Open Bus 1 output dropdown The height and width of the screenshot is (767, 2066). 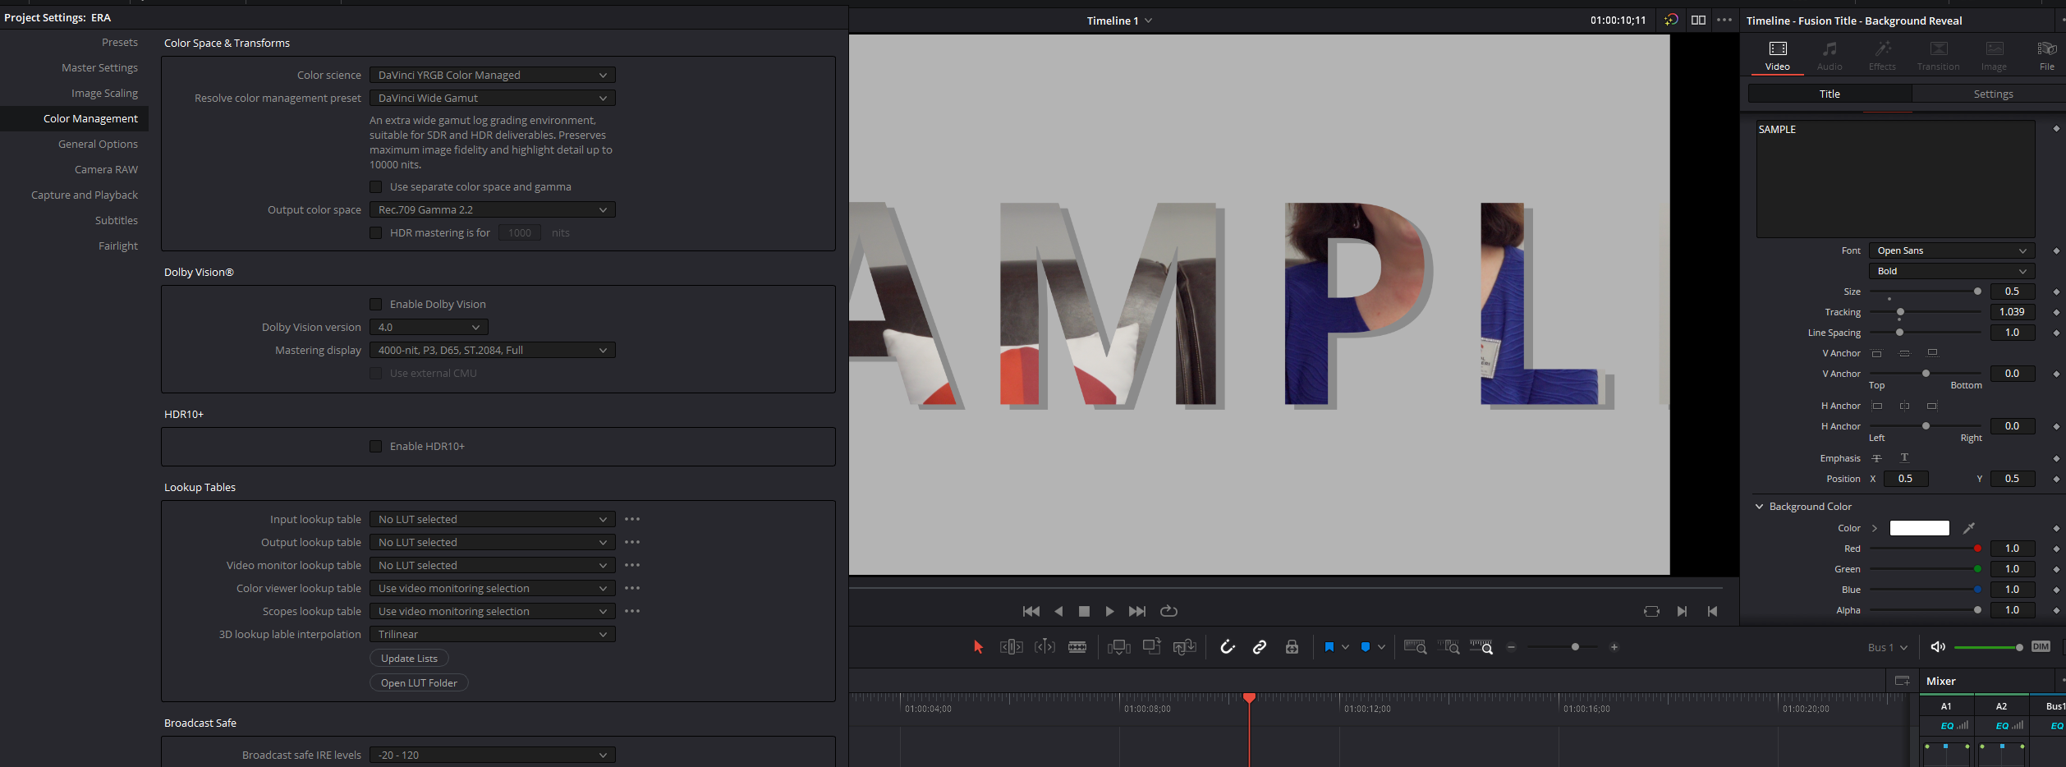tap(1887, 647)
